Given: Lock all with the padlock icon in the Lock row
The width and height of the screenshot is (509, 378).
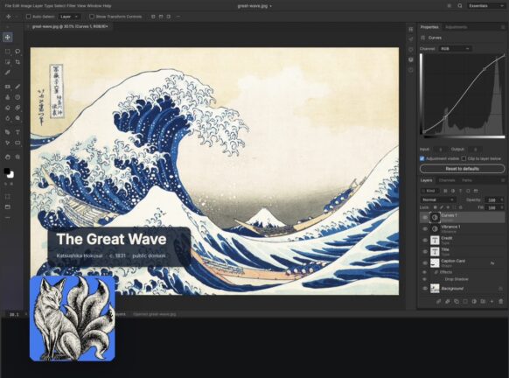Looking at the screenshot, I should point(460,207).
